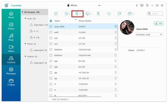The height and width of the screenshot is (103, 168).
Task: Open Videos in sidebar
Action: (x=11, y=49)
